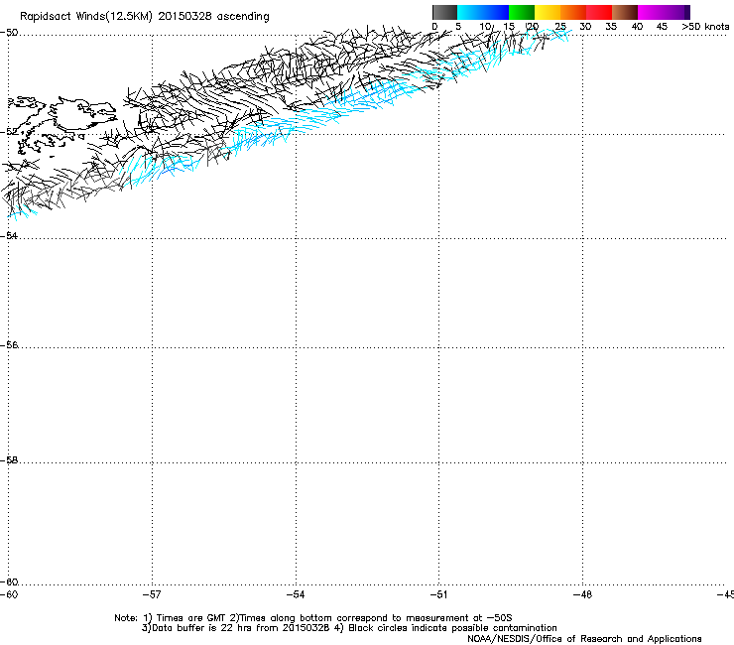Screen dimensions: 734x645
Task: Click the '-56' latitude axis label
Action: click(x=9, y=344)
